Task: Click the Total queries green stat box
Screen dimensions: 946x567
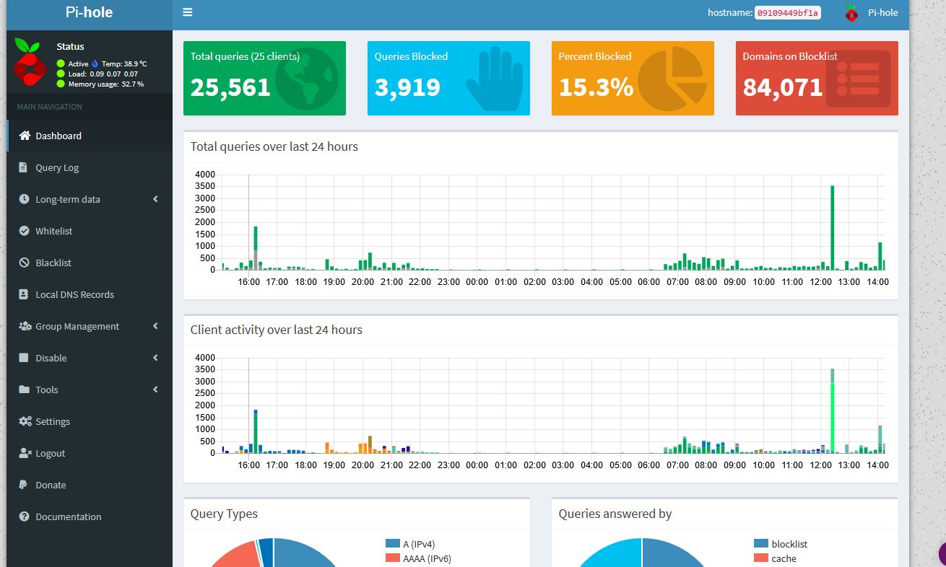Action: click(264, 78)
